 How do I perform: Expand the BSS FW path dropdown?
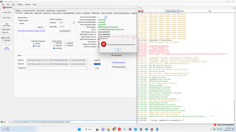point(86,60)
